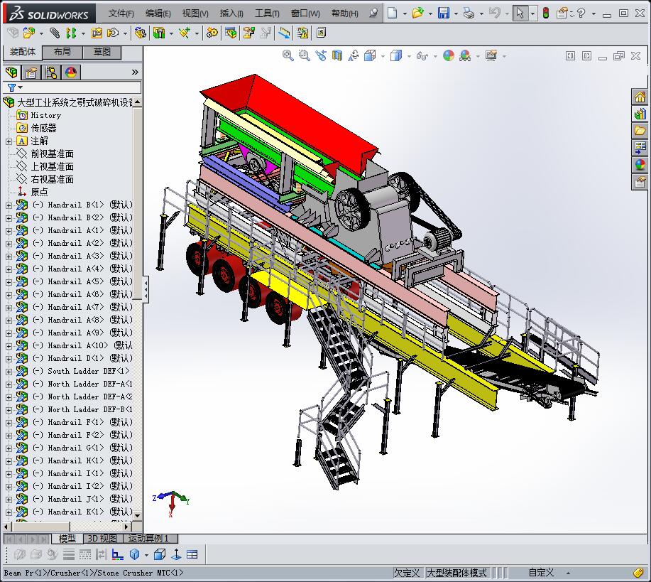Image resolution: width=651 pixels, height=582 pixels.
Task: Click the Exploded View icon
Action: click(x=249, y=33)
